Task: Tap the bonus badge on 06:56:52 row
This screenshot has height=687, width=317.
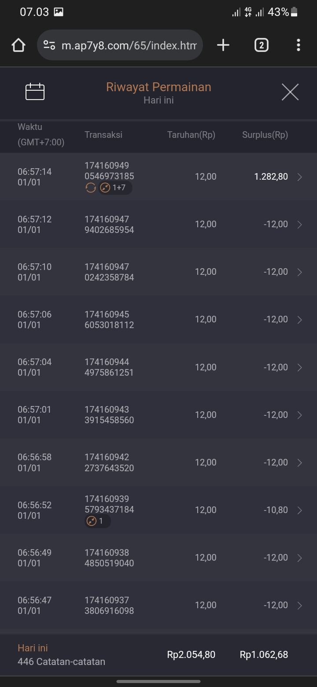Action: pyautogui.click(x=97, y=521)
